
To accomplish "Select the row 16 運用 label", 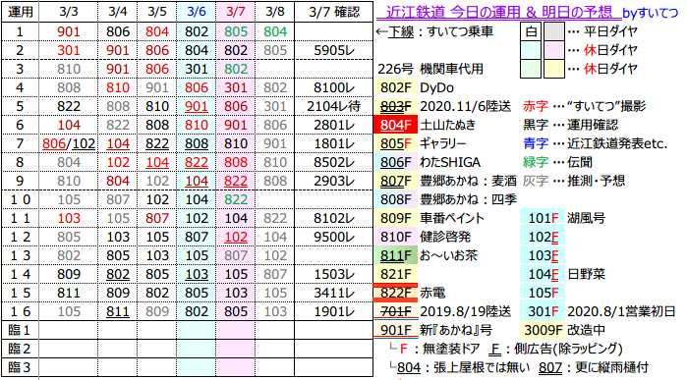I will click(x=21, y=311).
